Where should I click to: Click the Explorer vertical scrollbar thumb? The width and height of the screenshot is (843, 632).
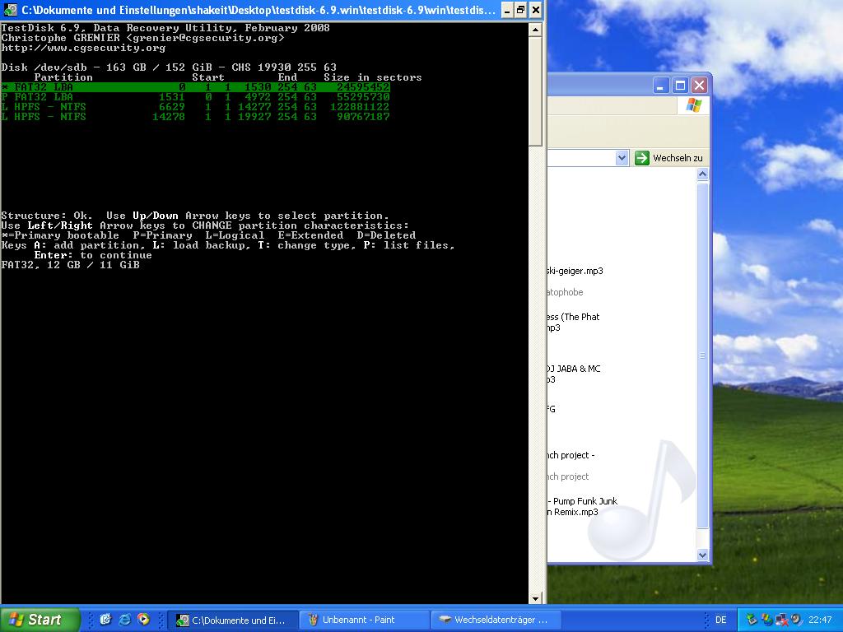[x=703, y=355]
